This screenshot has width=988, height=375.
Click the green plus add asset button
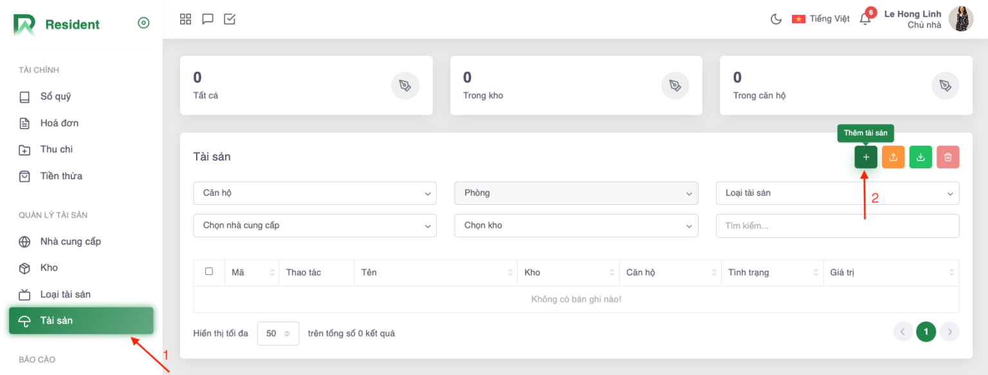(x=866, y=157)
